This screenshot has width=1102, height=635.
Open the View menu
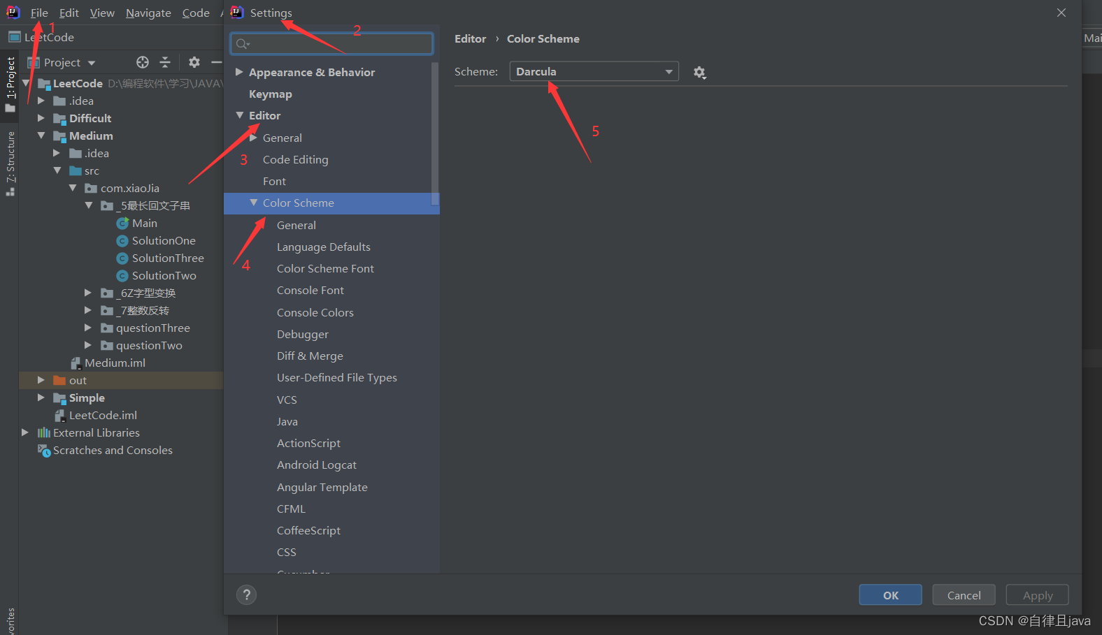tap(102, 13)
